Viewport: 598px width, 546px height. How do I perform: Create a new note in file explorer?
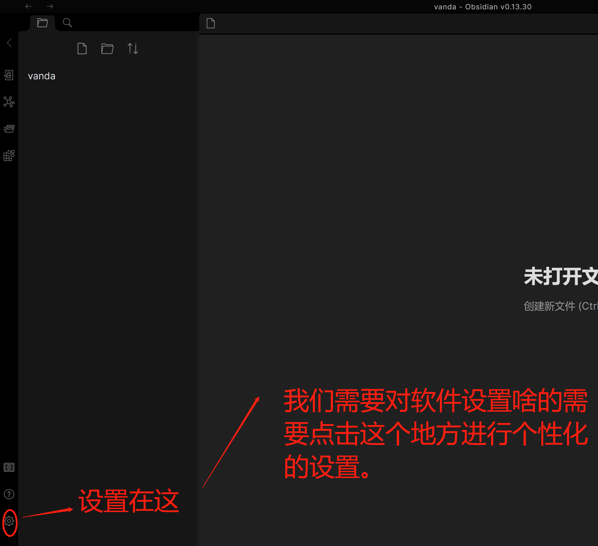click(82, 49)
